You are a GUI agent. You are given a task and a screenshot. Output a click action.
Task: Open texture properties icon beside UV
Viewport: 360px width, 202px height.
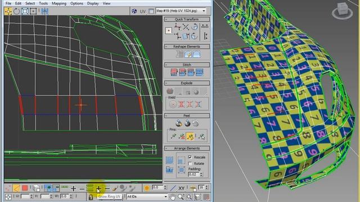151,11
